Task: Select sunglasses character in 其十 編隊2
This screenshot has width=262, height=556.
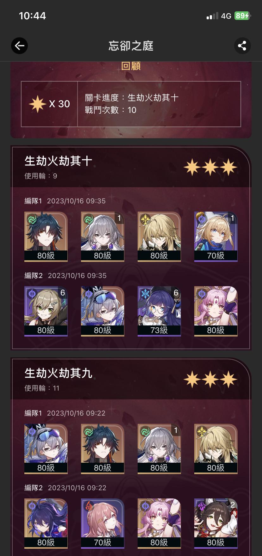Action: tap(103, 311)
